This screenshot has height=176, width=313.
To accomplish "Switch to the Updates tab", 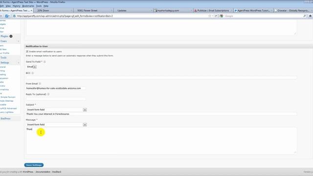I will 133,10.
